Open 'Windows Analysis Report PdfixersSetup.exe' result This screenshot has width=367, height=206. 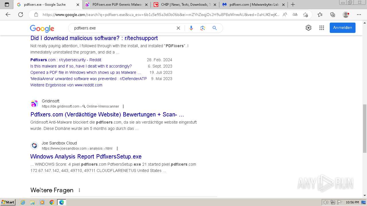tap(86, 157)
